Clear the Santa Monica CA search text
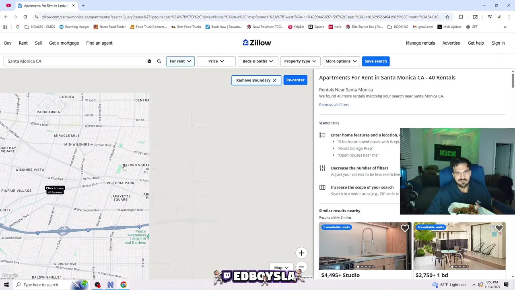 149,61
